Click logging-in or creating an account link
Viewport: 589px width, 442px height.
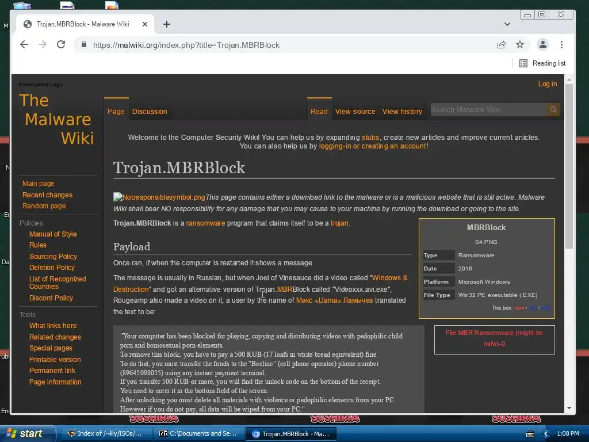pyautogui.click(x=372, y=146)
